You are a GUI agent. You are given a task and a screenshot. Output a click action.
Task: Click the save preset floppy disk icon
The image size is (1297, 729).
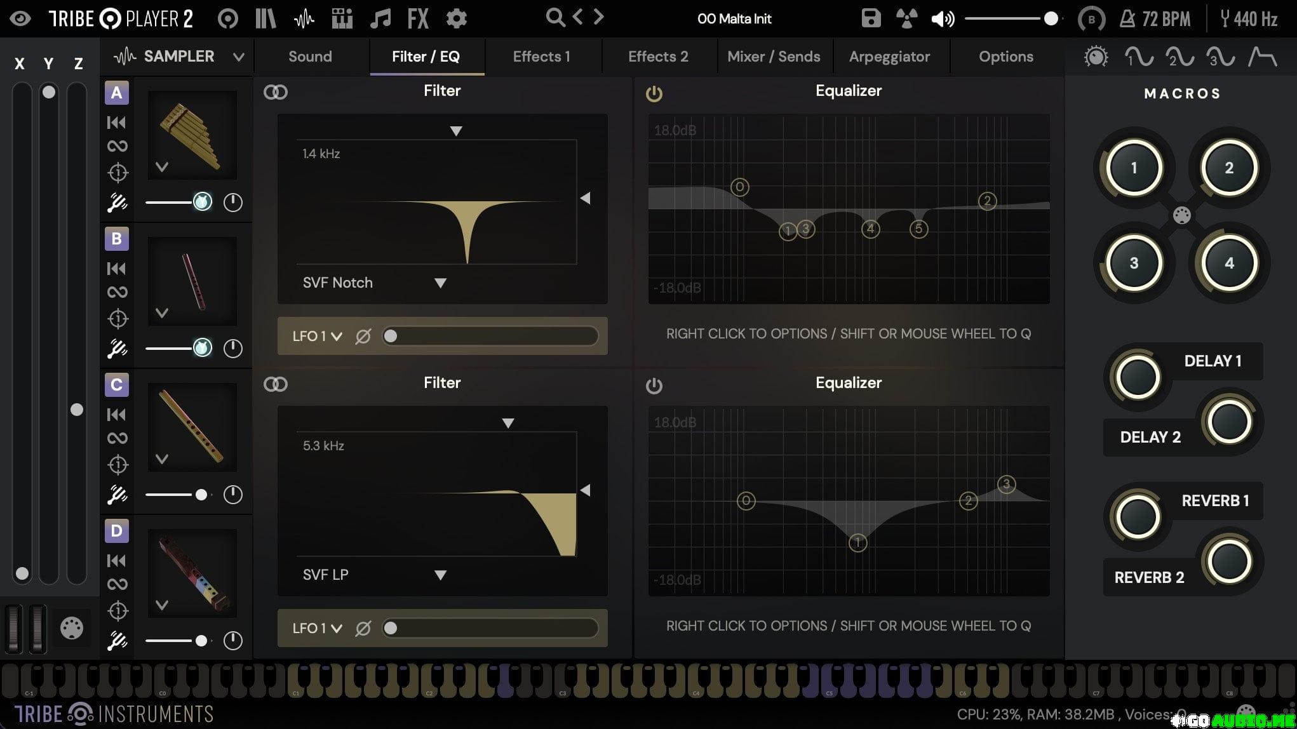click(x=871, y=18)
